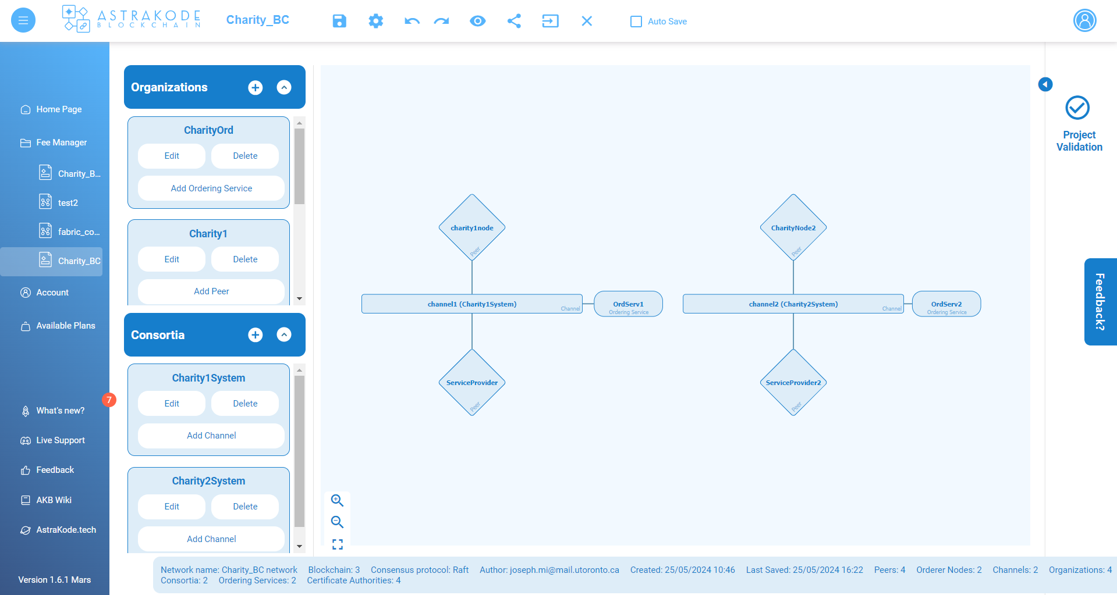Click Consortia list scrollbar down arrow
Viewport: 1117px width, 595px height.
click(x=299, y=546)
